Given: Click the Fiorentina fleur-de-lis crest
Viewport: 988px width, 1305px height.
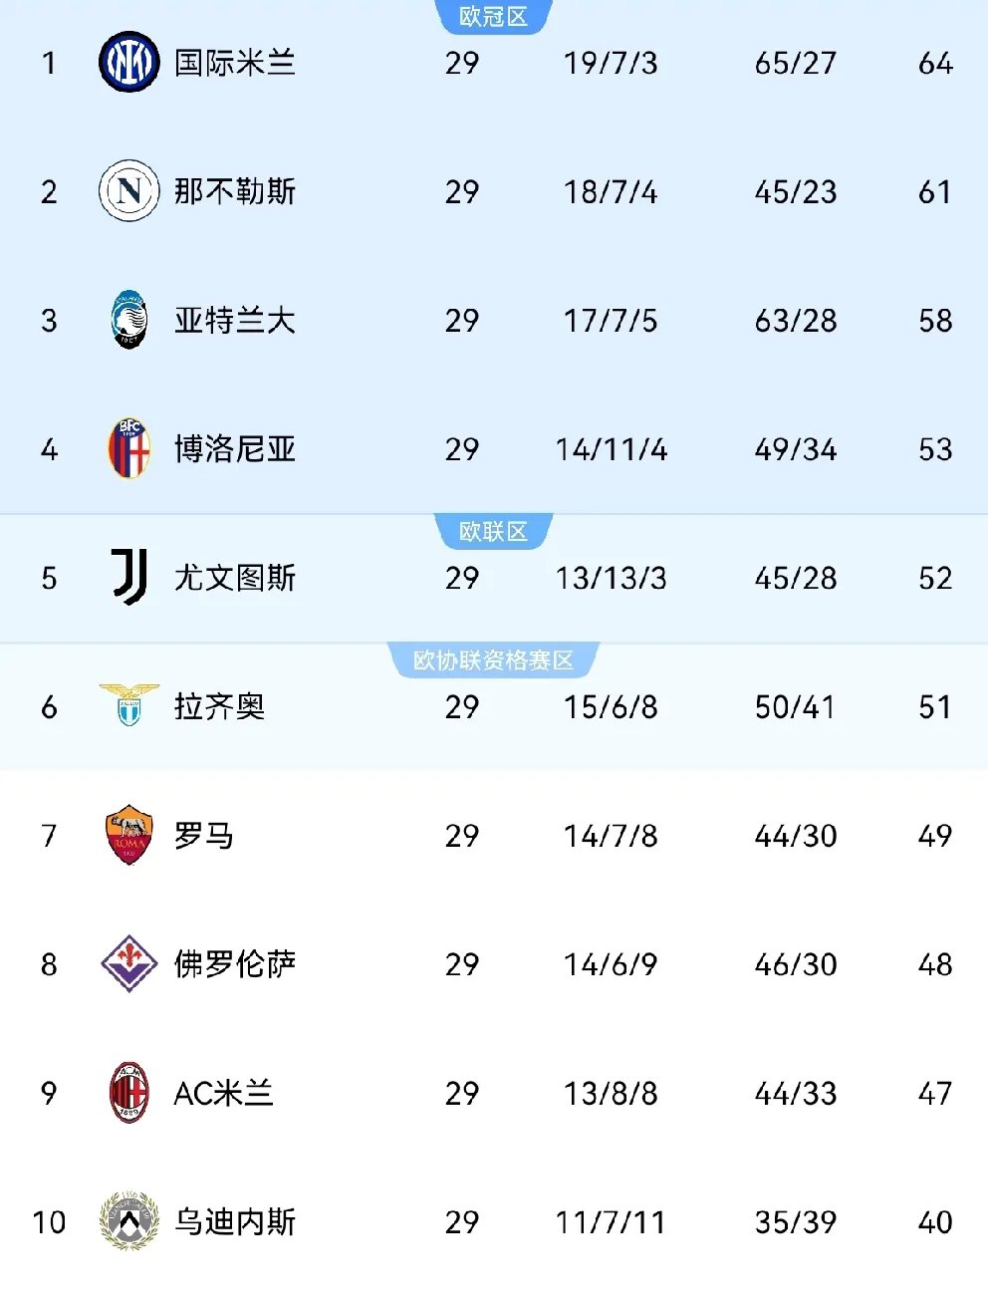Looking at the screenshot, I should pos(127,964).
